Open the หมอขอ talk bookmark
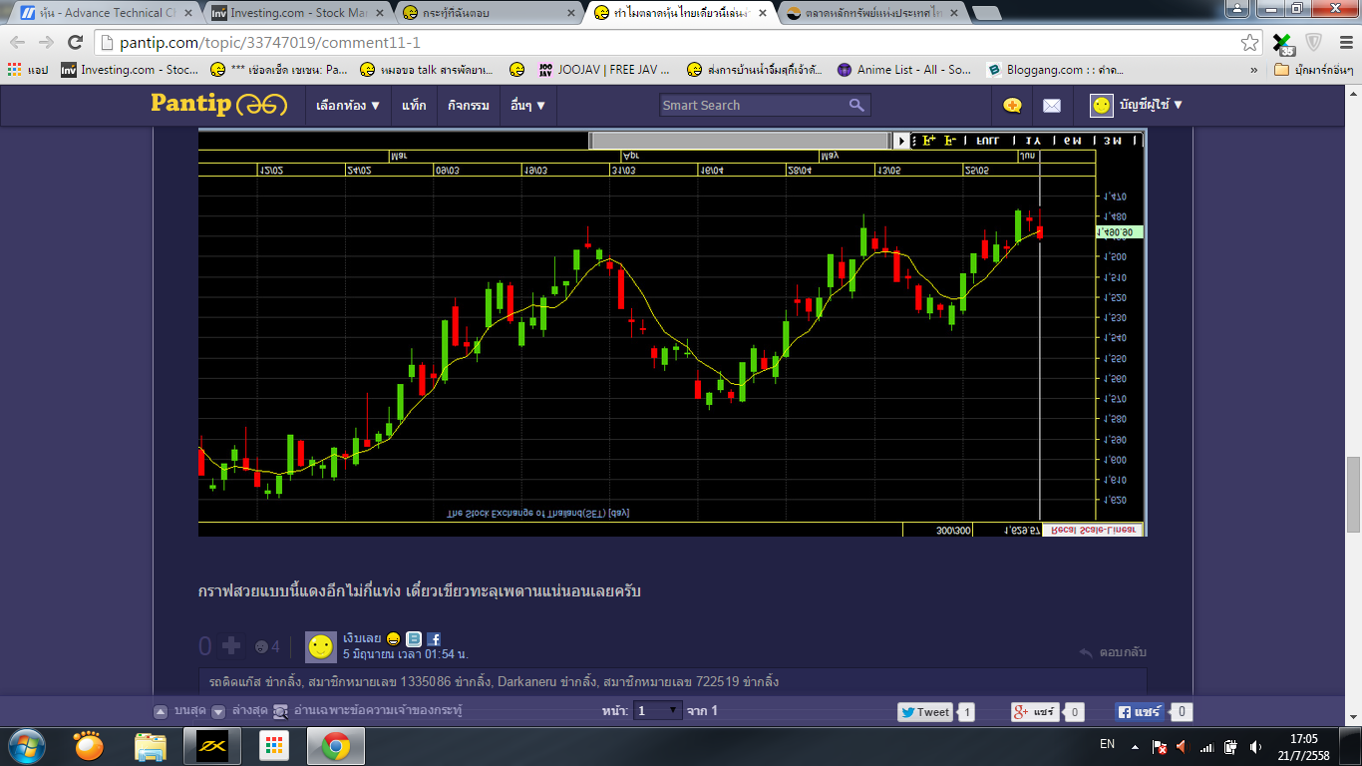This screenshot has width=1362, height=766. pyautogui.click(x=426, y=70)
